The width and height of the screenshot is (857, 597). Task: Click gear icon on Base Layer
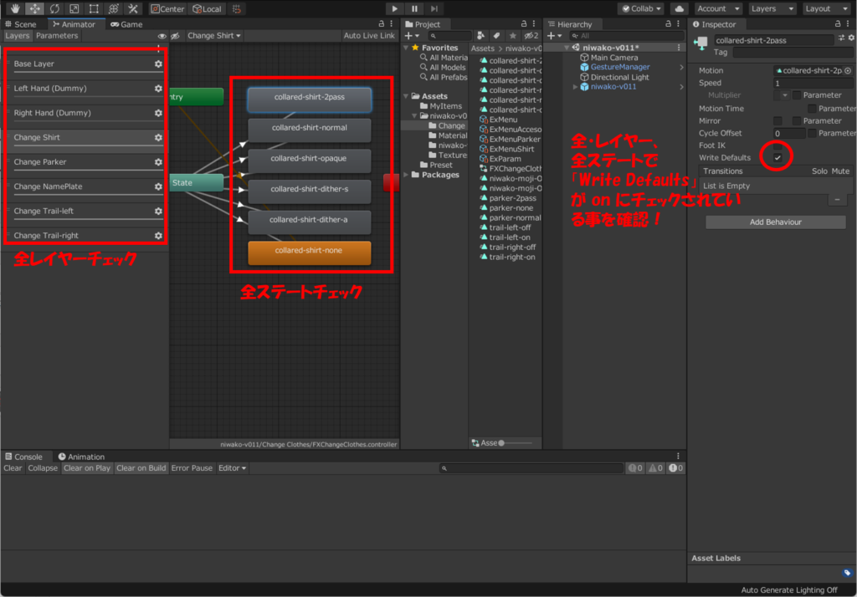click(x=158, y=64)
